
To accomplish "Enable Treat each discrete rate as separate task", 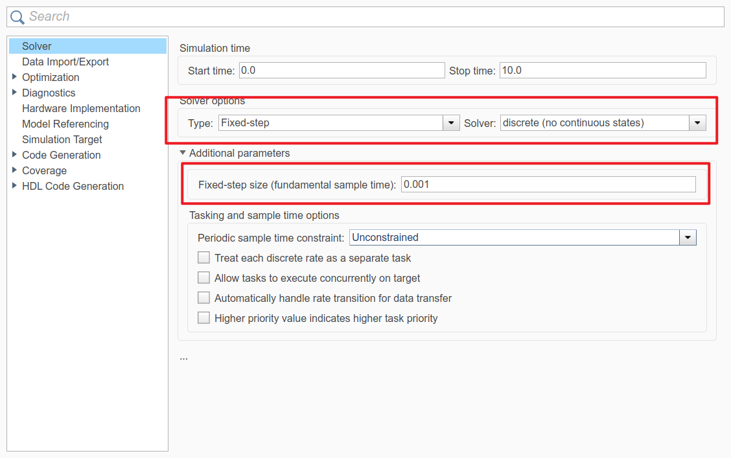I will point(203,258).
